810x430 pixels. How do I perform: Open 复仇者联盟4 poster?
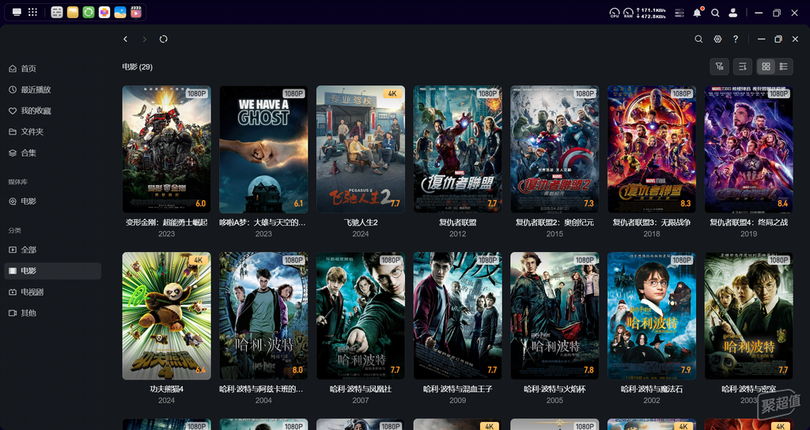[748, 149]
